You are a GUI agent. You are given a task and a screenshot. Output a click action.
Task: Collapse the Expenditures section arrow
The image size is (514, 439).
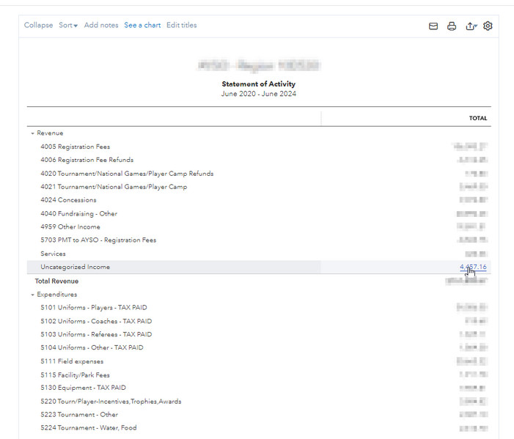coord(32,295)
